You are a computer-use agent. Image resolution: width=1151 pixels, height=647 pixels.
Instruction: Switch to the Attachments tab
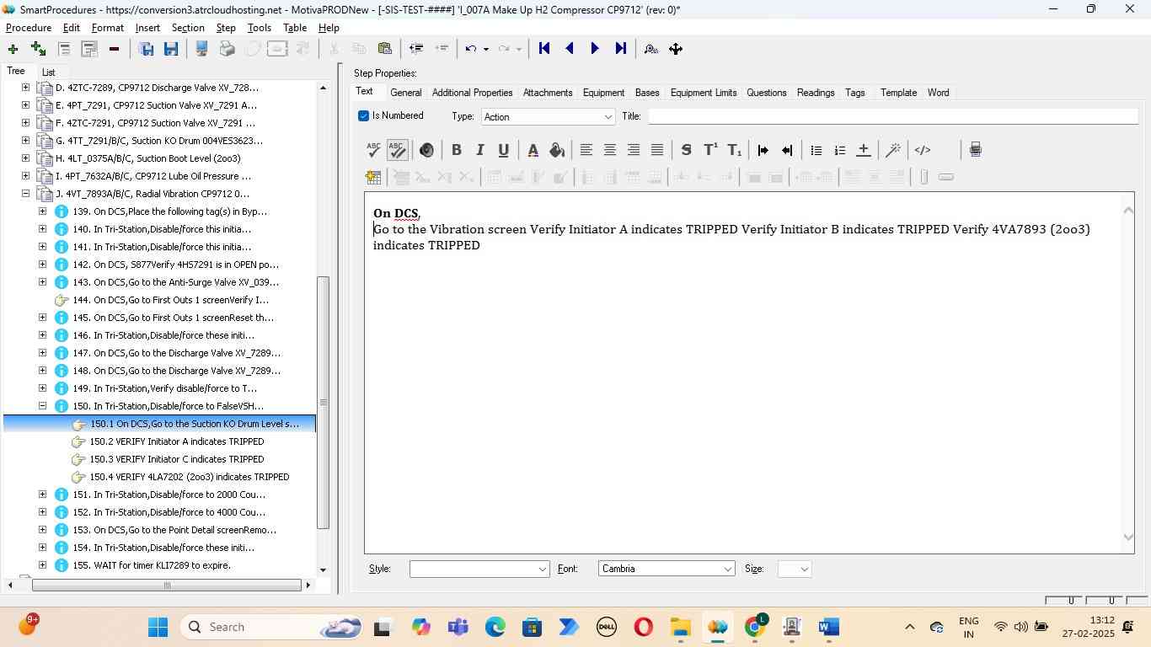point(548,93)
